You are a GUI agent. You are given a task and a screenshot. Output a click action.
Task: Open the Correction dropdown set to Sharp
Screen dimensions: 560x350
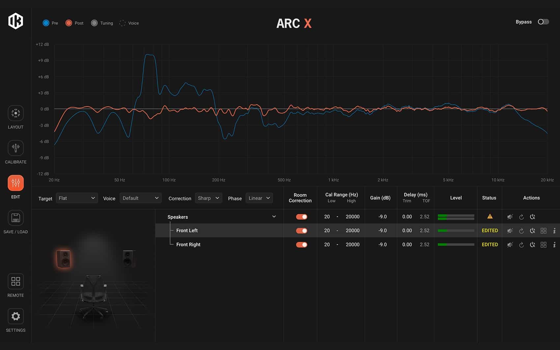point(209,198)
